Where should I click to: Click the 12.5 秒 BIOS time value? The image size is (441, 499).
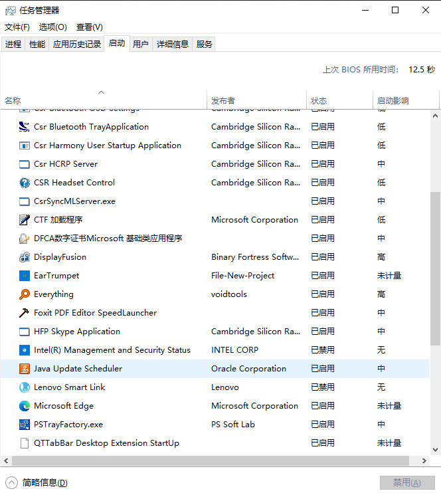point(422,70)
